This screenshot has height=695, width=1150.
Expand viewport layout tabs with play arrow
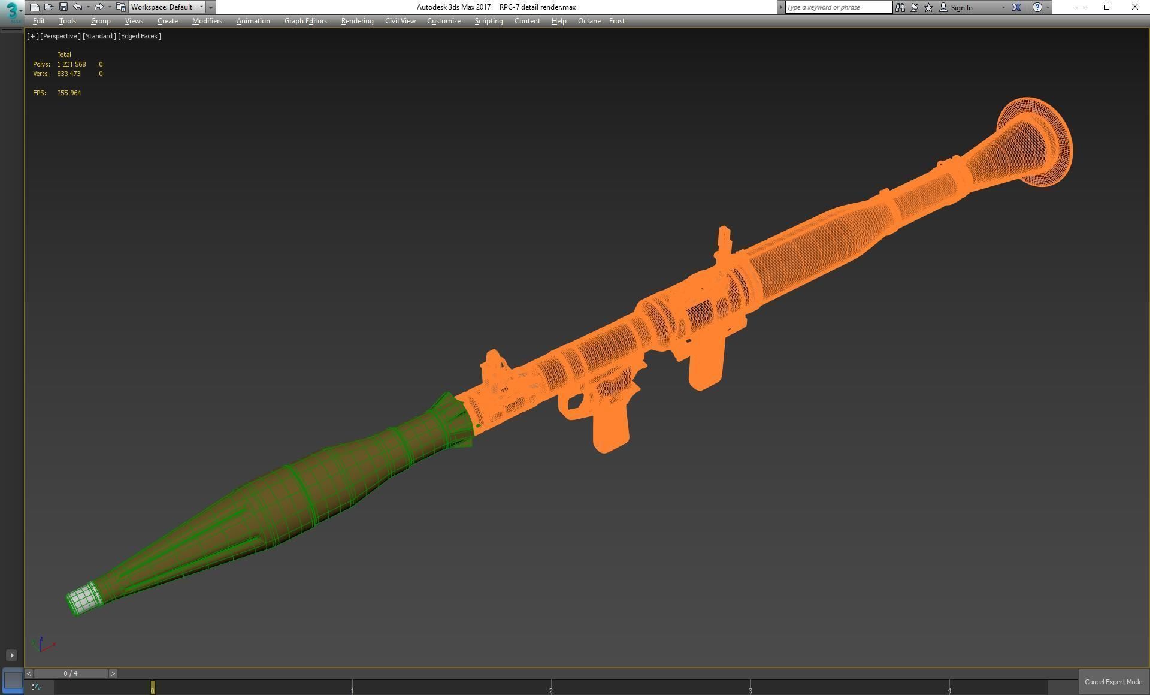point(11,655)
